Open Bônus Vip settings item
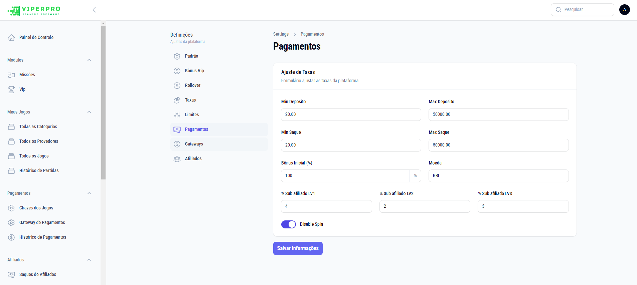637x285 pixels. [x=194, y=71]
